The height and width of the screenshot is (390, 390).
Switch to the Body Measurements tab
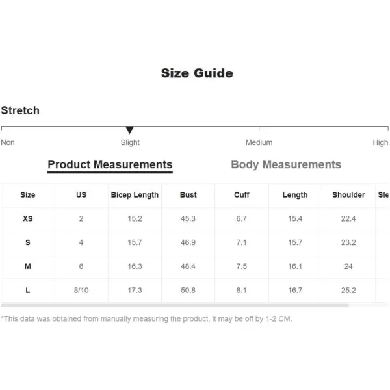point(286,164)
